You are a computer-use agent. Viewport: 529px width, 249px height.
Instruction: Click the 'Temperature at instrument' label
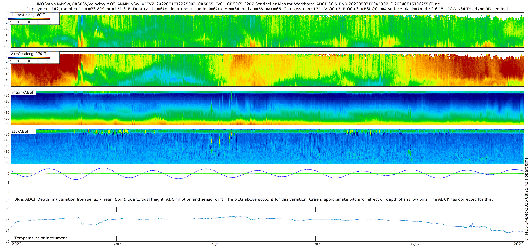point(41,238)
